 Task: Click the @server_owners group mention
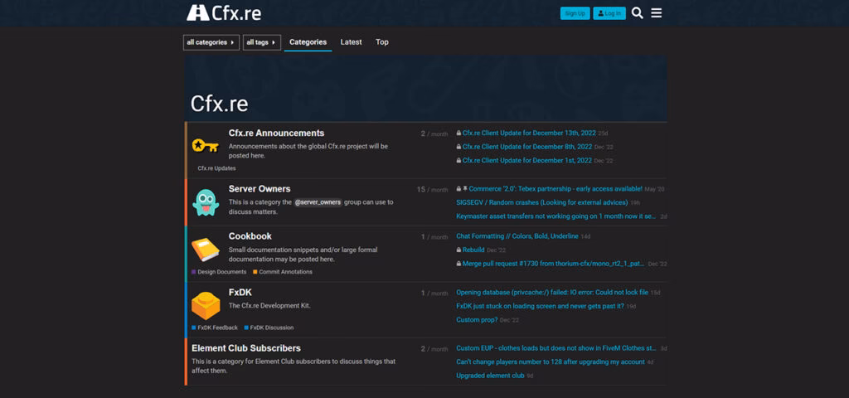(x=318, y=202)
